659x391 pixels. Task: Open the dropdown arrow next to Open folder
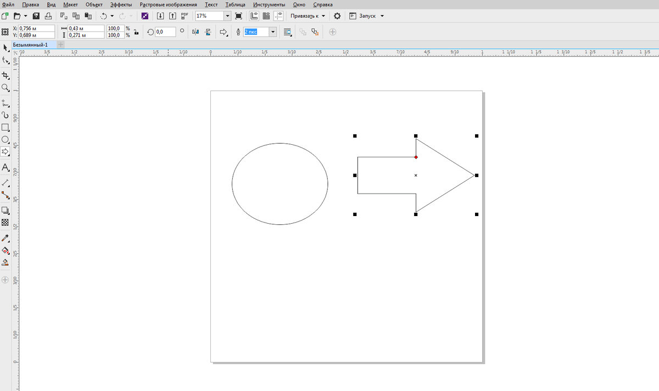click(25, 16)
